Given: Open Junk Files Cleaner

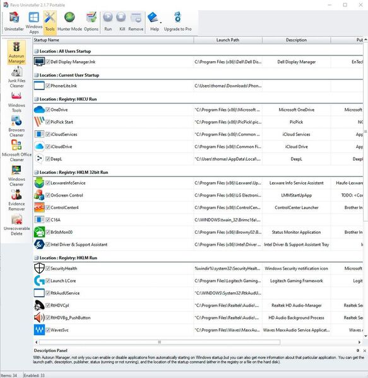Looking at the screenshot, I should click(16, 77).
